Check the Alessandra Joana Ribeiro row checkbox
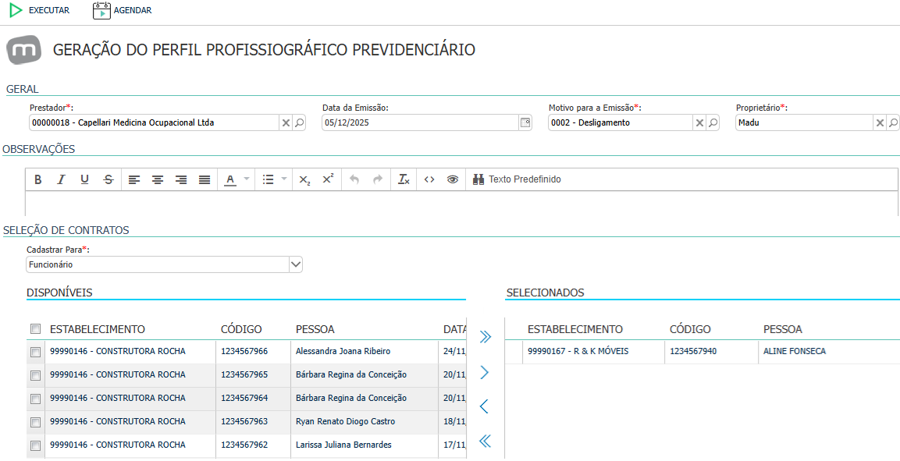Screen dimensions: 900x461 pos(36,352)
